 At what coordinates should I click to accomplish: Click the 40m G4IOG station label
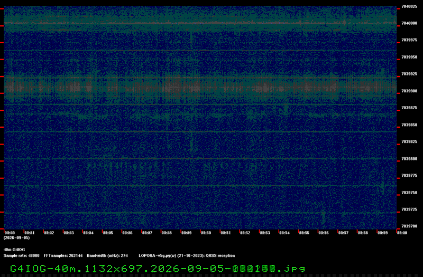(x=14, y=250)
